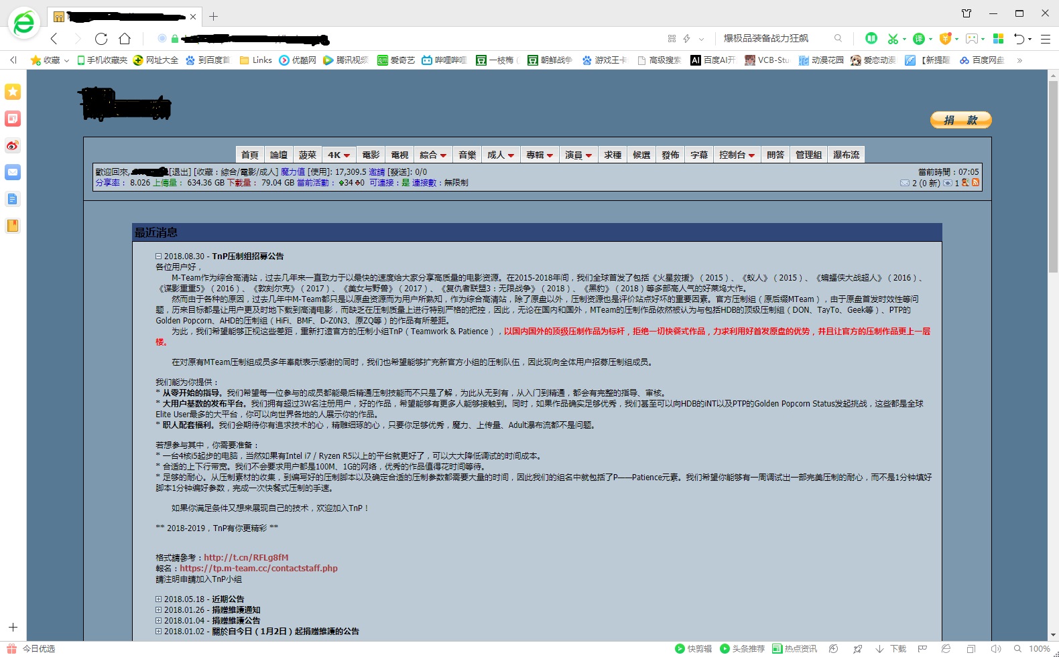Add sidebar app with plus icon
Image resolution: width=1059 pixels, height=657 pixels.
coord(13,628)
